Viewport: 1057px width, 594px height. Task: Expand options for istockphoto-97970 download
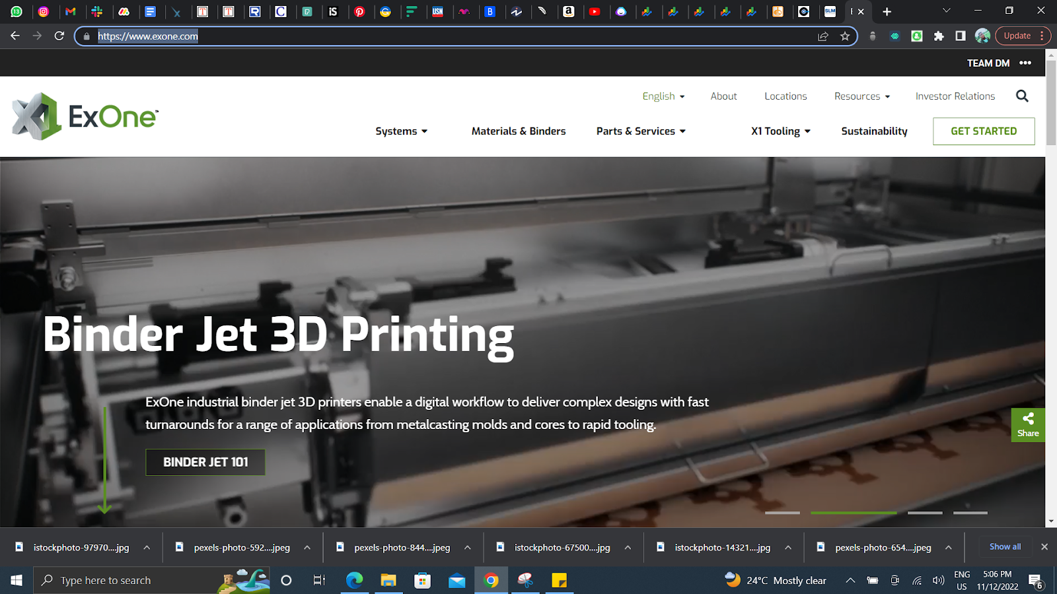(x=147, y=547)
